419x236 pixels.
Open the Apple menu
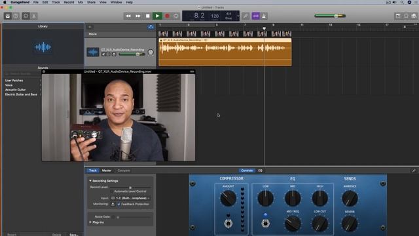5,2
